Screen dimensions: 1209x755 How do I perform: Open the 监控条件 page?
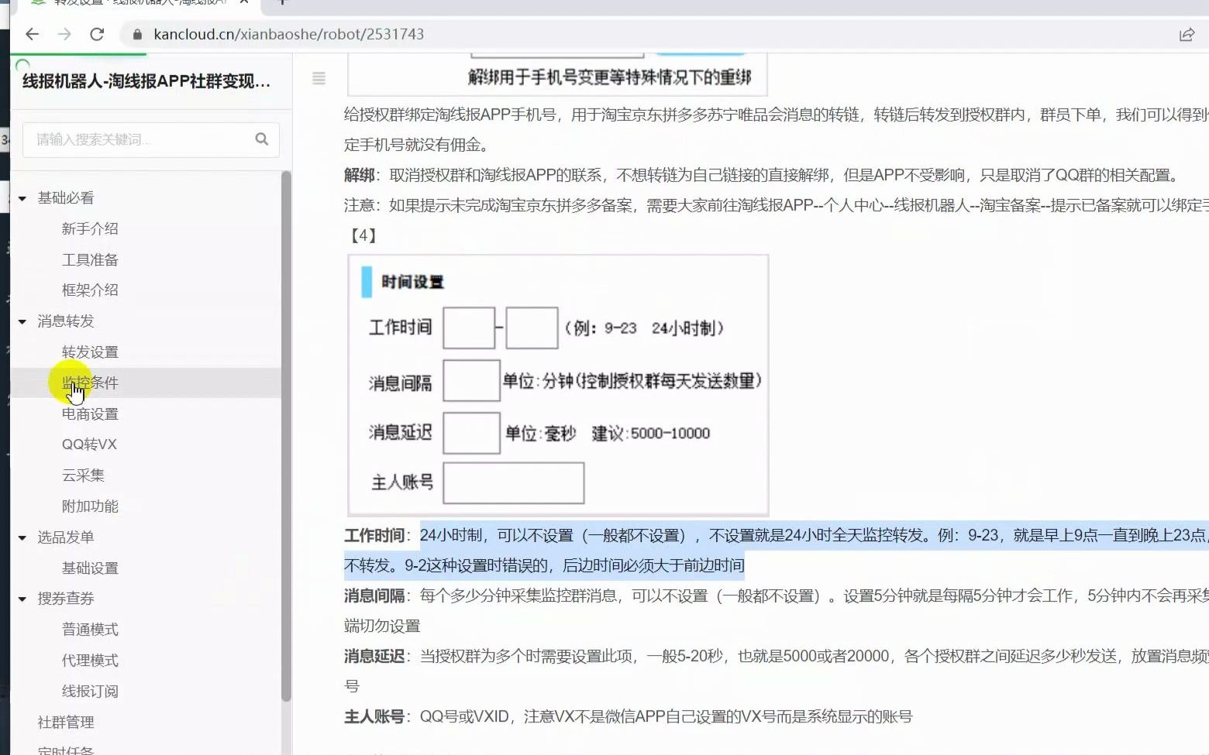coord(90,383)
